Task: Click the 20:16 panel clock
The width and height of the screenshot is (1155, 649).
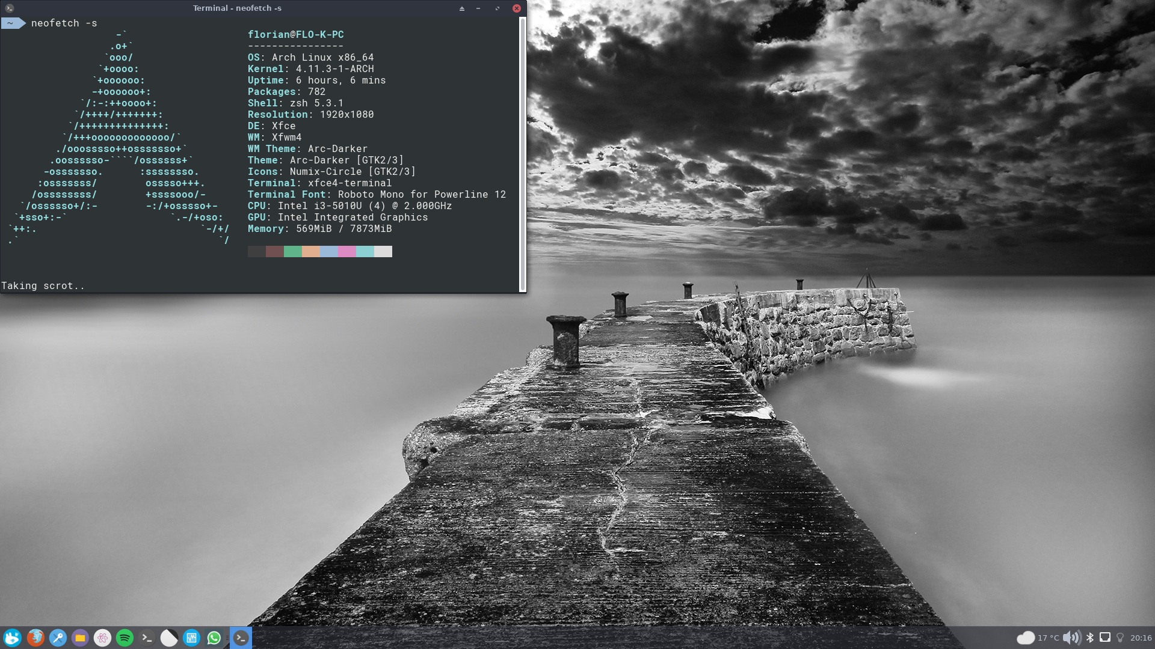Action: point(1141,638)
